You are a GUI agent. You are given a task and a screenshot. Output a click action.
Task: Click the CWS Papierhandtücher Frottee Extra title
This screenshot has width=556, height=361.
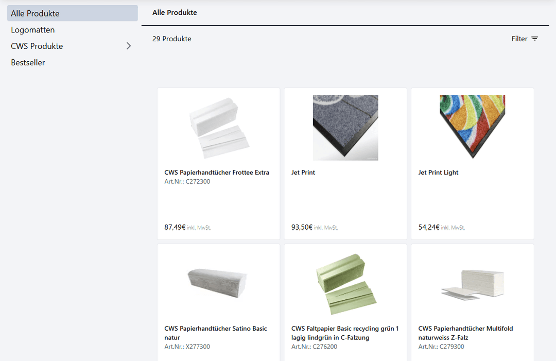[x=217, y=172]
